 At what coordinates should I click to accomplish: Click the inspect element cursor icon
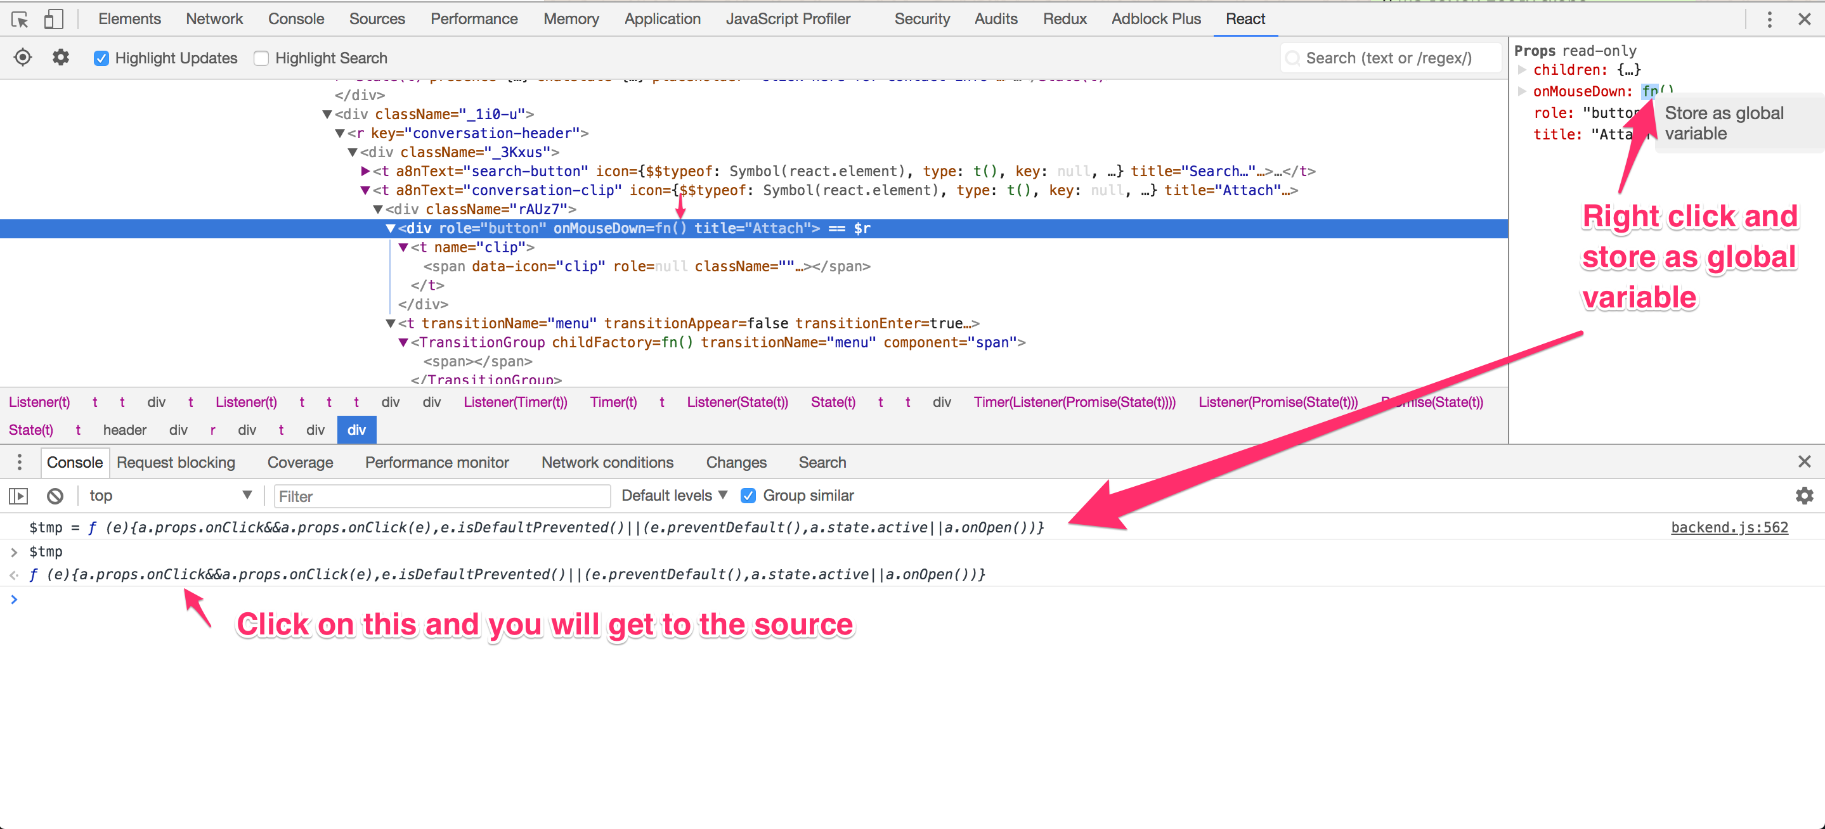pos(20,19)
